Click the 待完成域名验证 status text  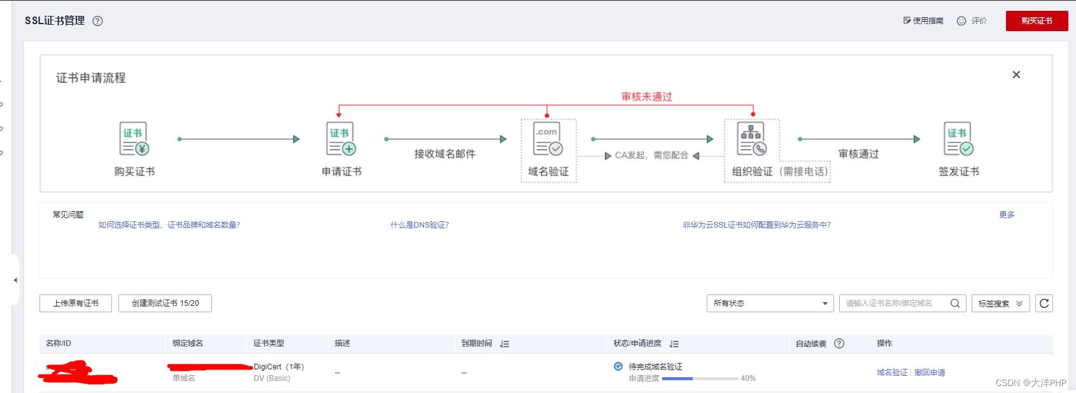click(656, 367)
